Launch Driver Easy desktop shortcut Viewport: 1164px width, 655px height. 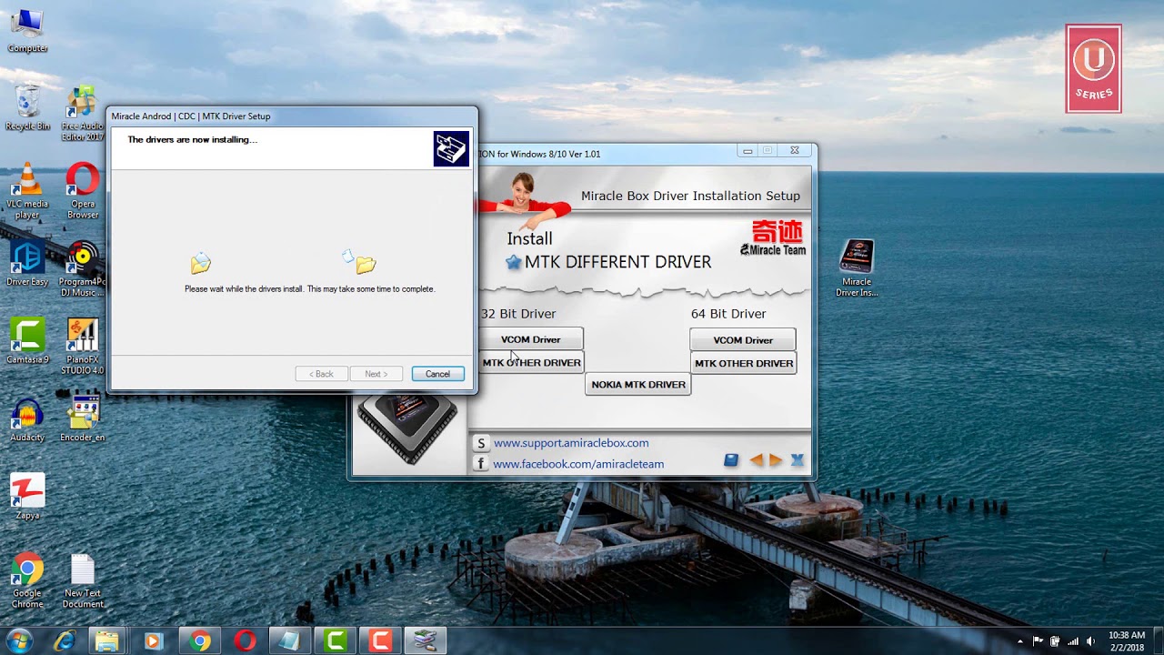(27, 265)
